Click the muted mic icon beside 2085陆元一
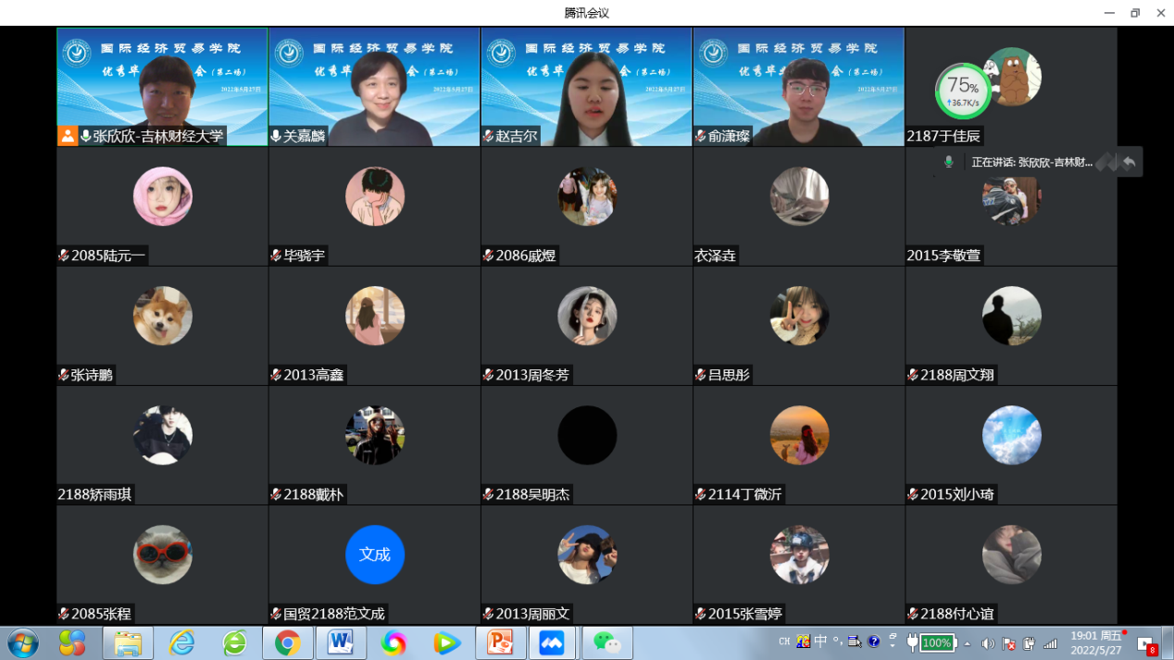 64,255
